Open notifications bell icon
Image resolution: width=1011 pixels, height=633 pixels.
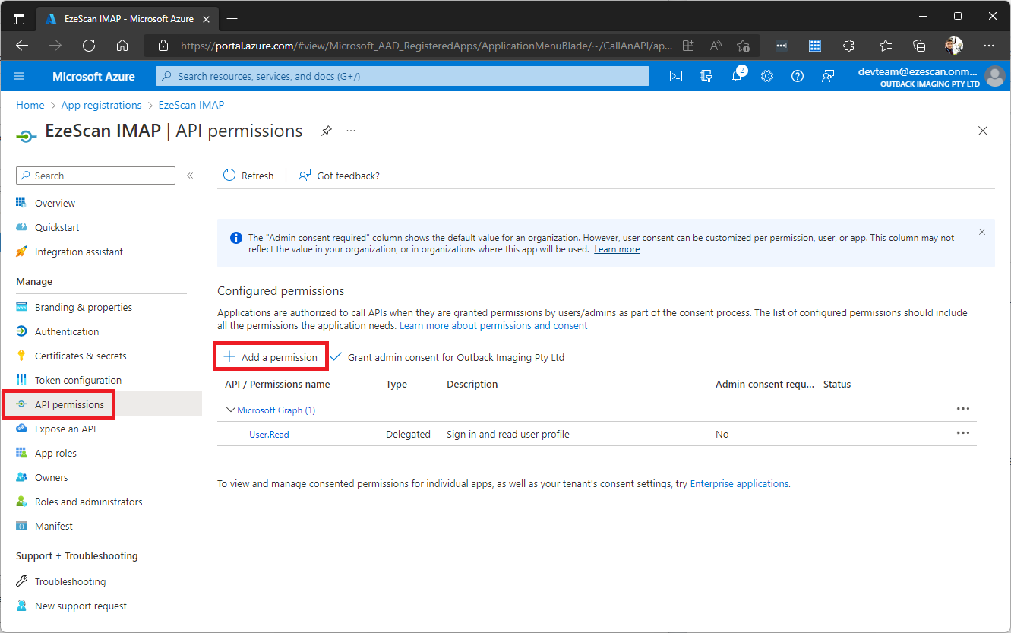click(x=736, y=76)
